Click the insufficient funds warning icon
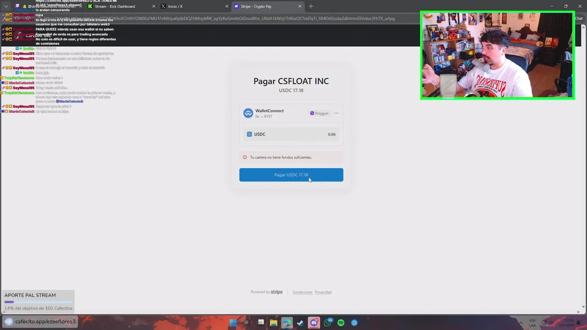The image size is (587, 330). [x=244, y=157]
